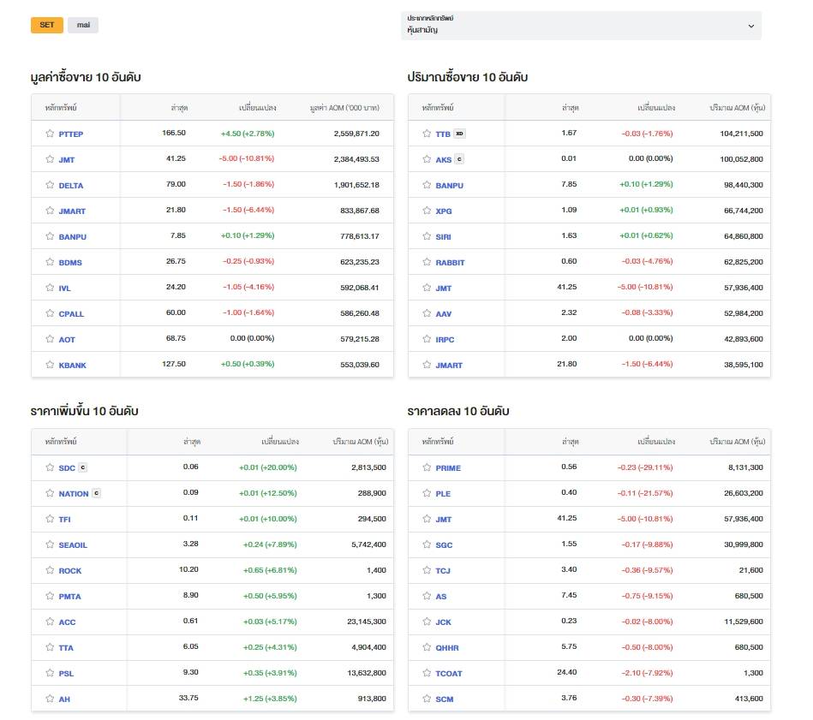Click the KBANK last price 127.50
813x720 pixels.
[x=174, y=364]
